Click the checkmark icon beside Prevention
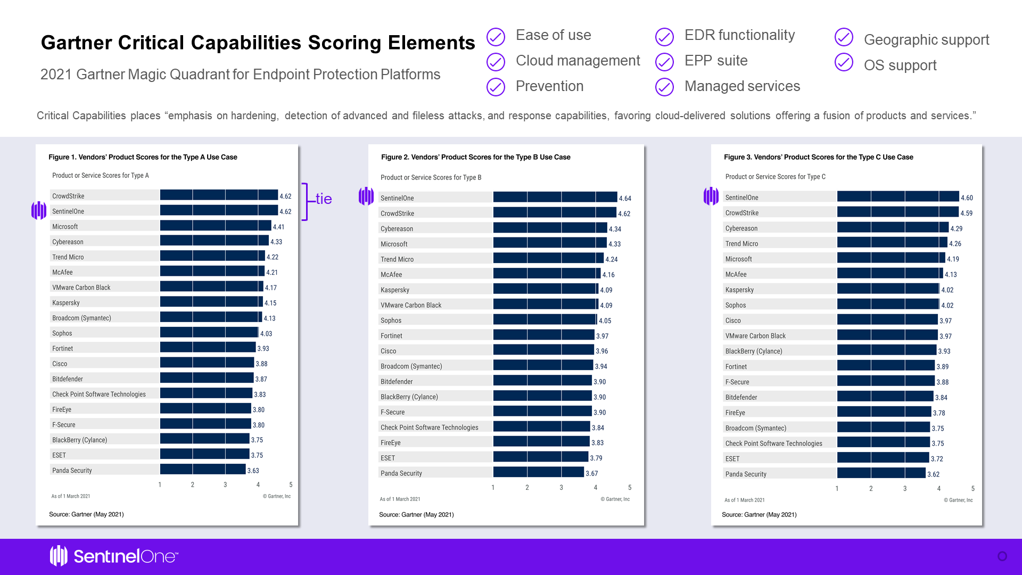This screenshot has height=575, width=1022. (x=496, y=87)
